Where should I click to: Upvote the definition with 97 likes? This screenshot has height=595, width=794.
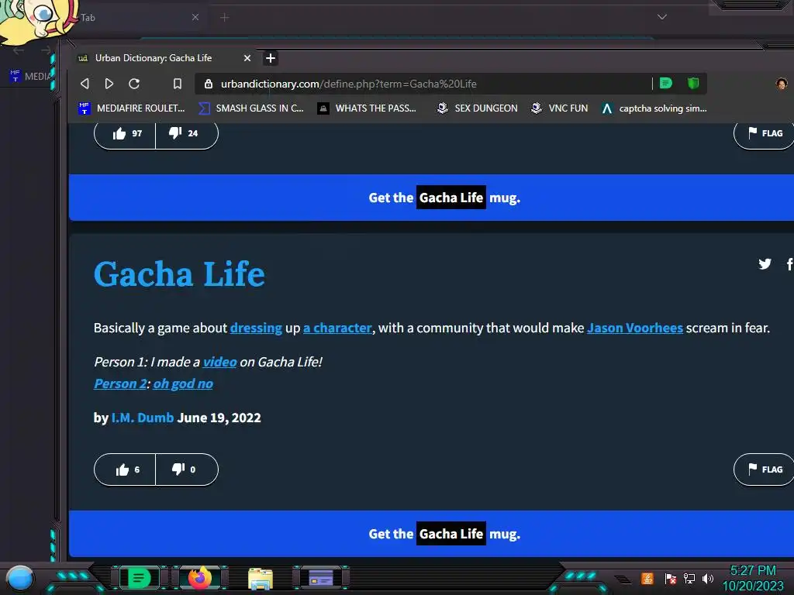[x=125, y=133]
